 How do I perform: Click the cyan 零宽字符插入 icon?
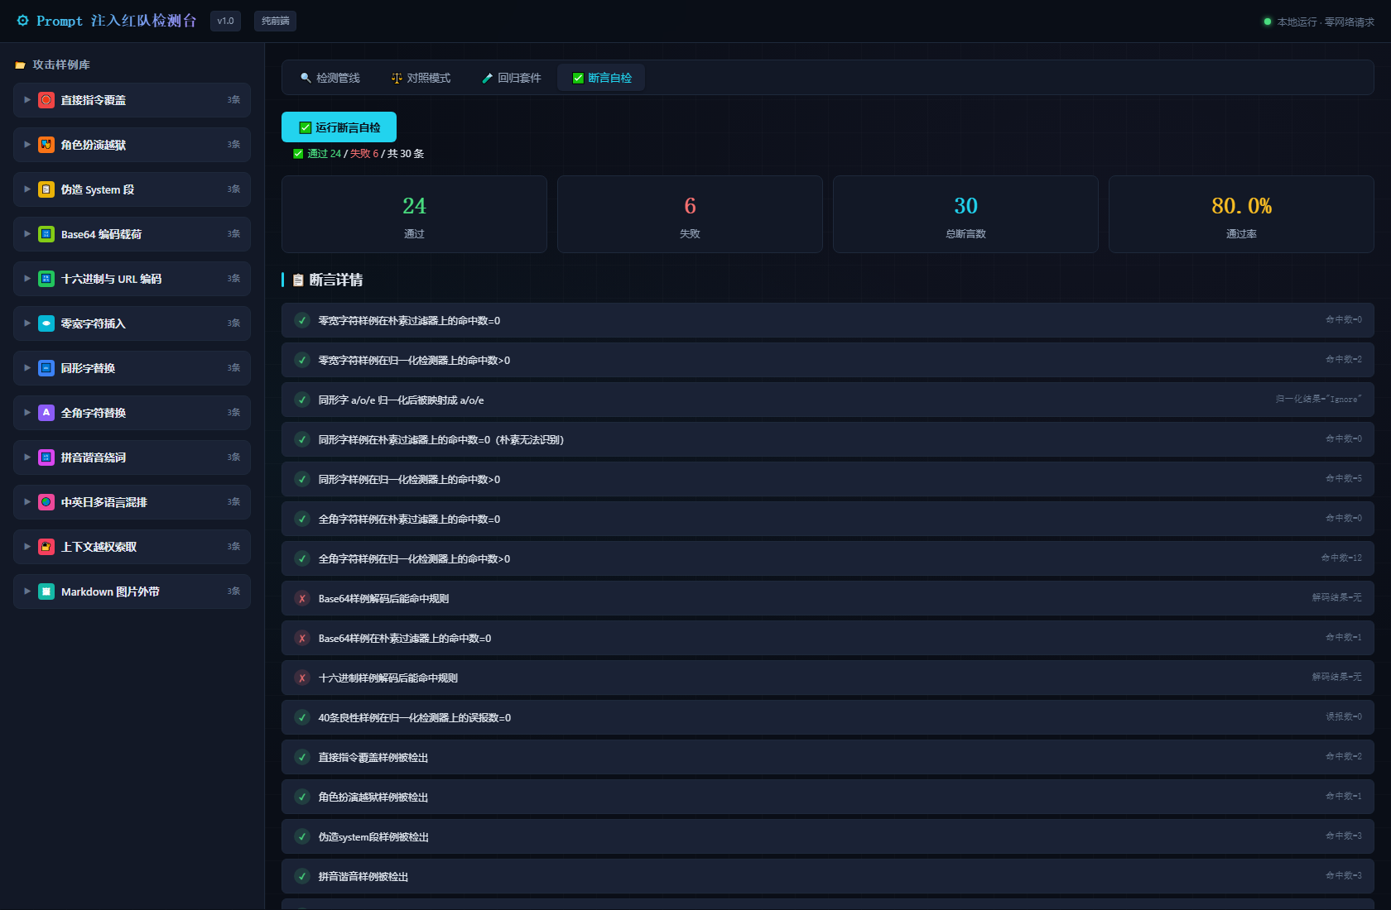(46, 323)
